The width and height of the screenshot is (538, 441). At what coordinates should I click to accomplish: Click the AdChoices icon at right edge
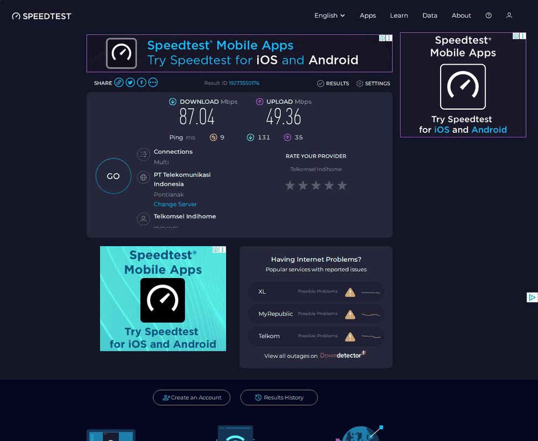[x=532, y=297]
